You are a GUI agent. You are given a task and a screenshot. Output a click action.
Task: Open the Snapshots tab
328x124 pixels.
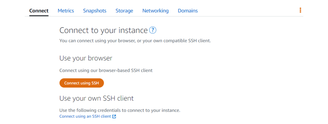tap(94, 11)
